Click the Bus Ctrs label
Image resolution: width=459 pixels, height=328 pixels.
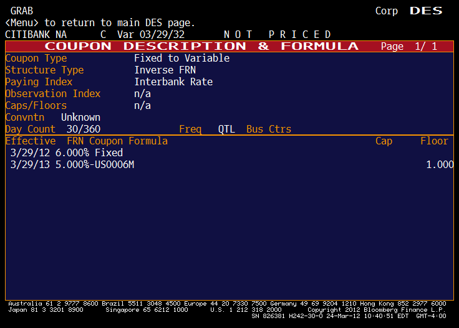[269, 129]
